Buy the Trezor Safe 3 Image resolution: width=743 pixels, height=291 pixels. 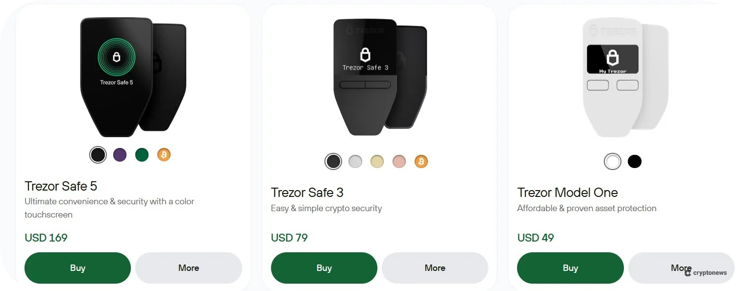(x=324, y=268)
